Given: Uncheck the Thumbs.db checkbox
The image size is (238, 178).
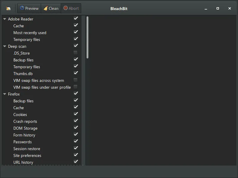Looking at the screenshot, I should (x=76, y=73).
